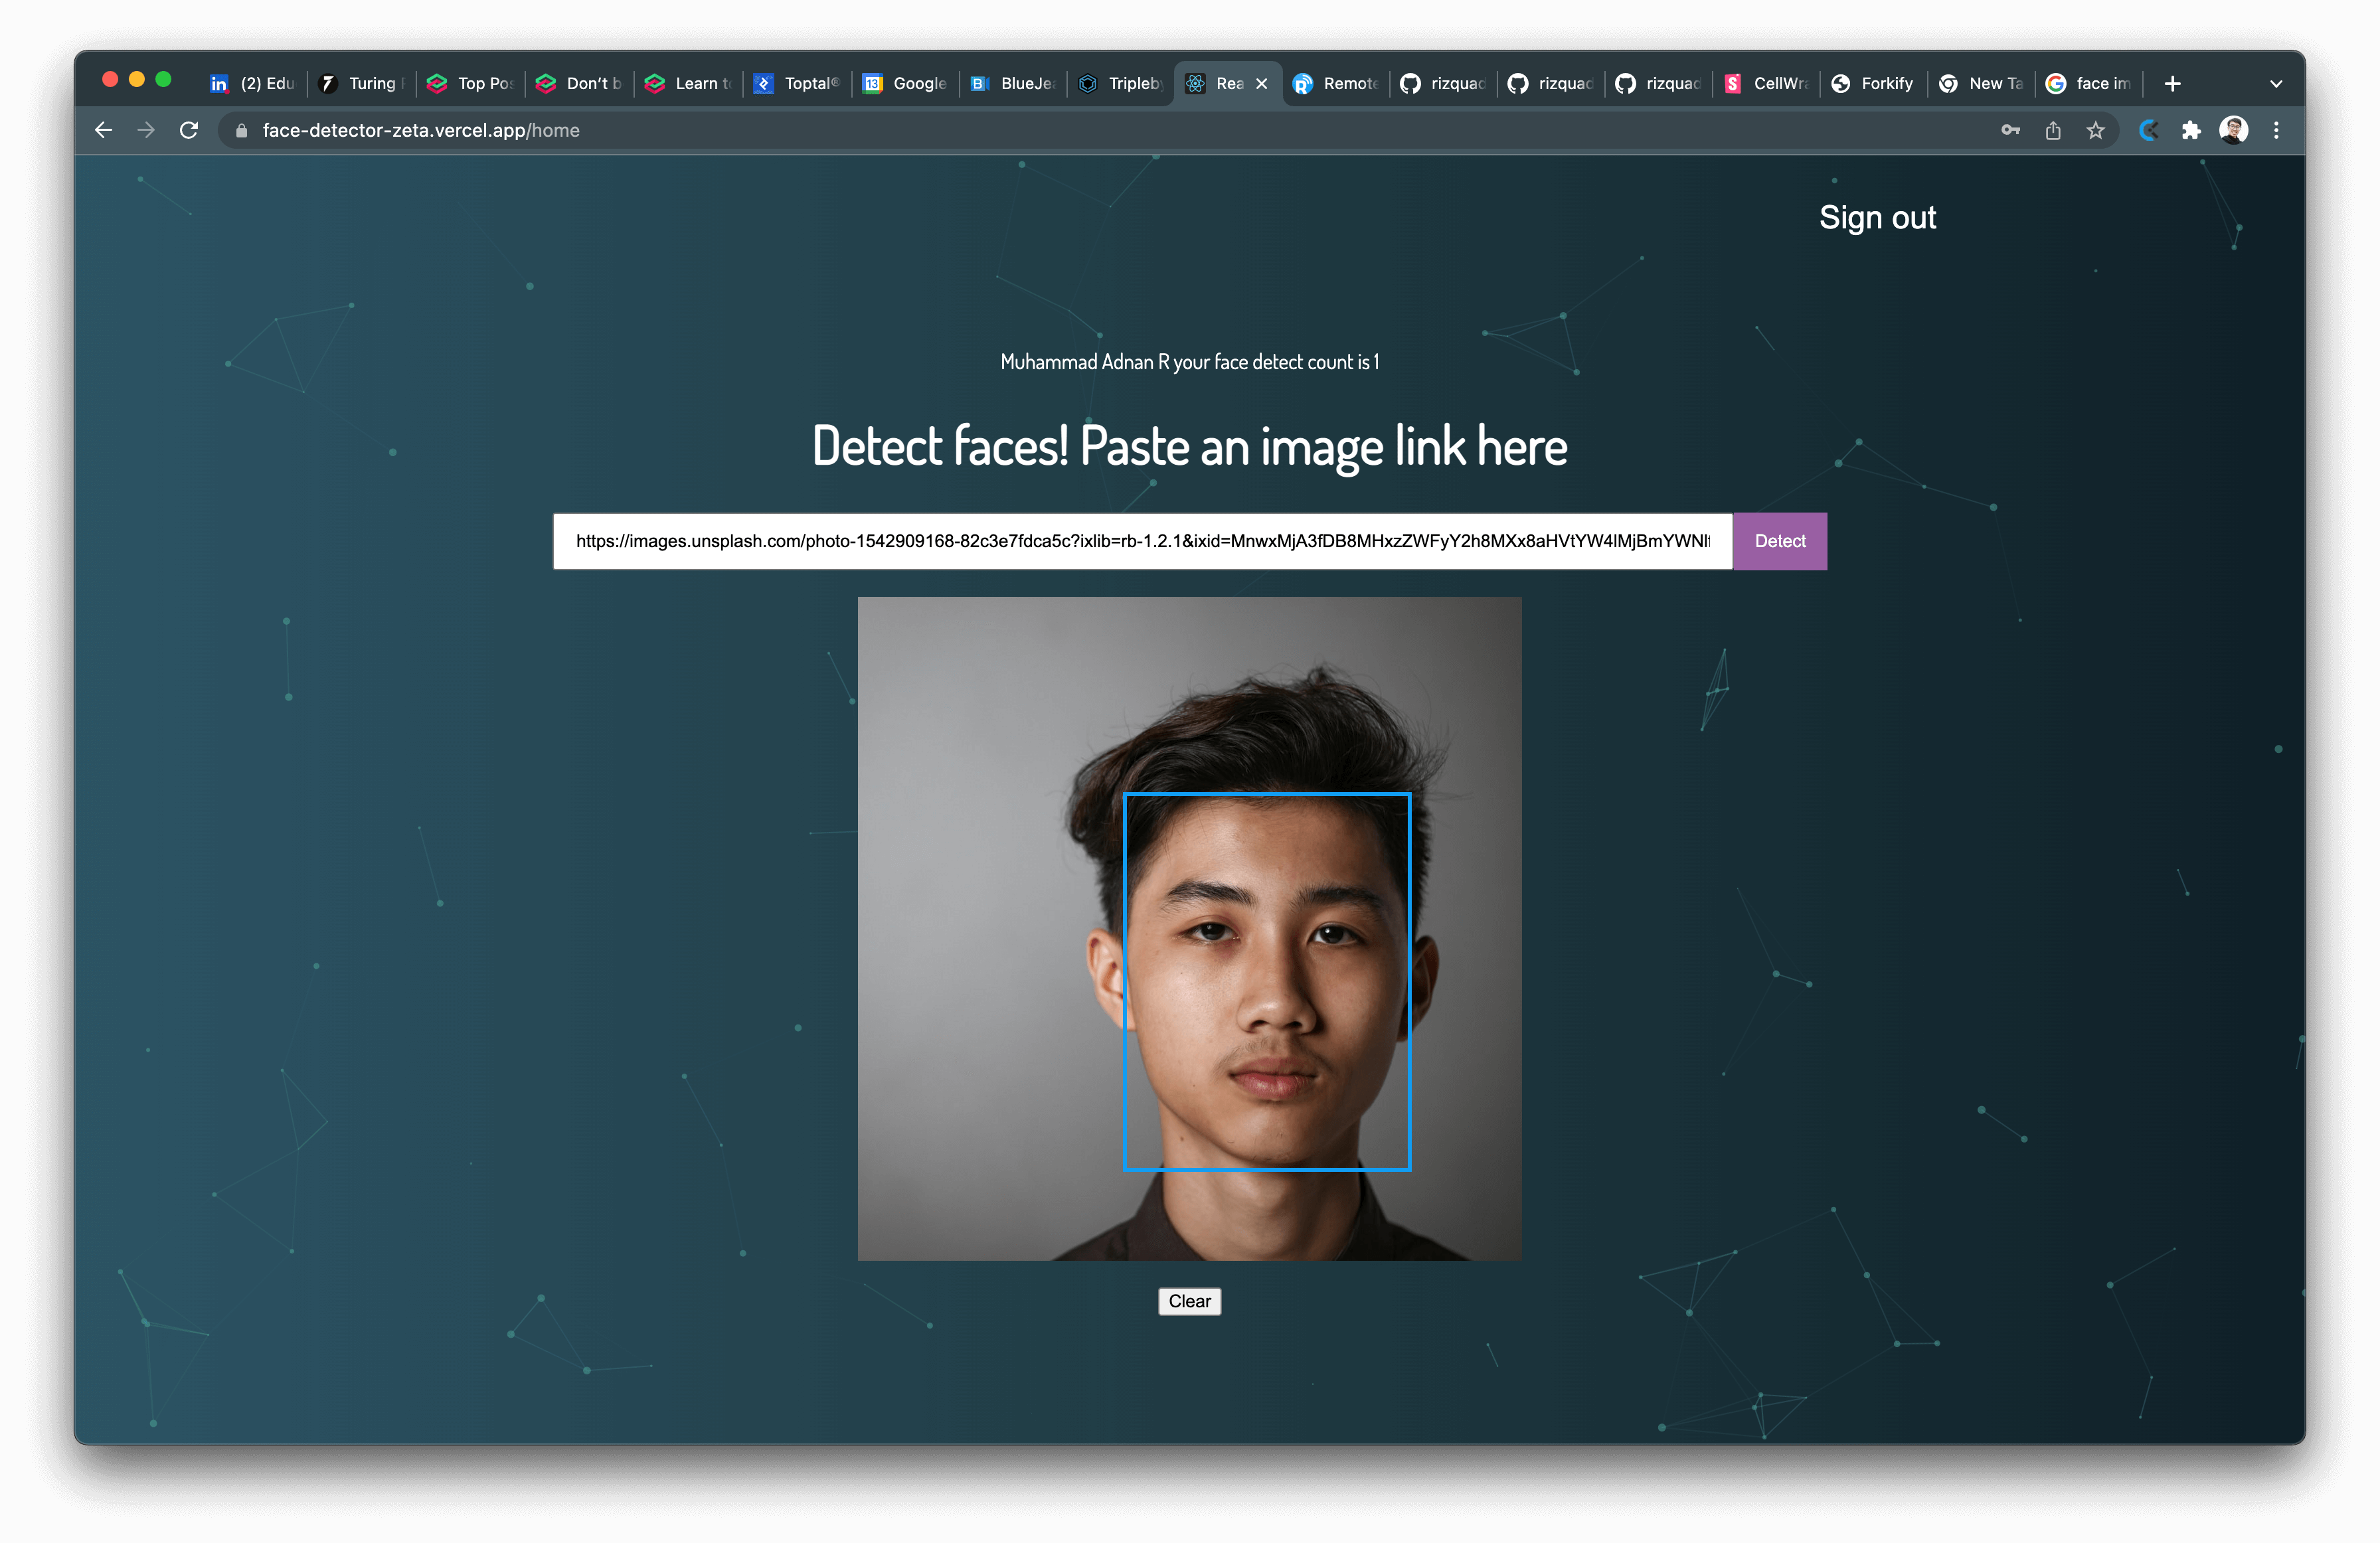Select the image URL input field
Screen dimensions: 2380x1543
click(x=1140, y=541)
